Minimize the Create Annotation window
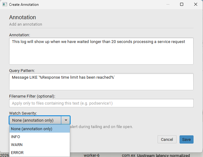This screenshot has height=157, width=203. (x=168, y=4)
